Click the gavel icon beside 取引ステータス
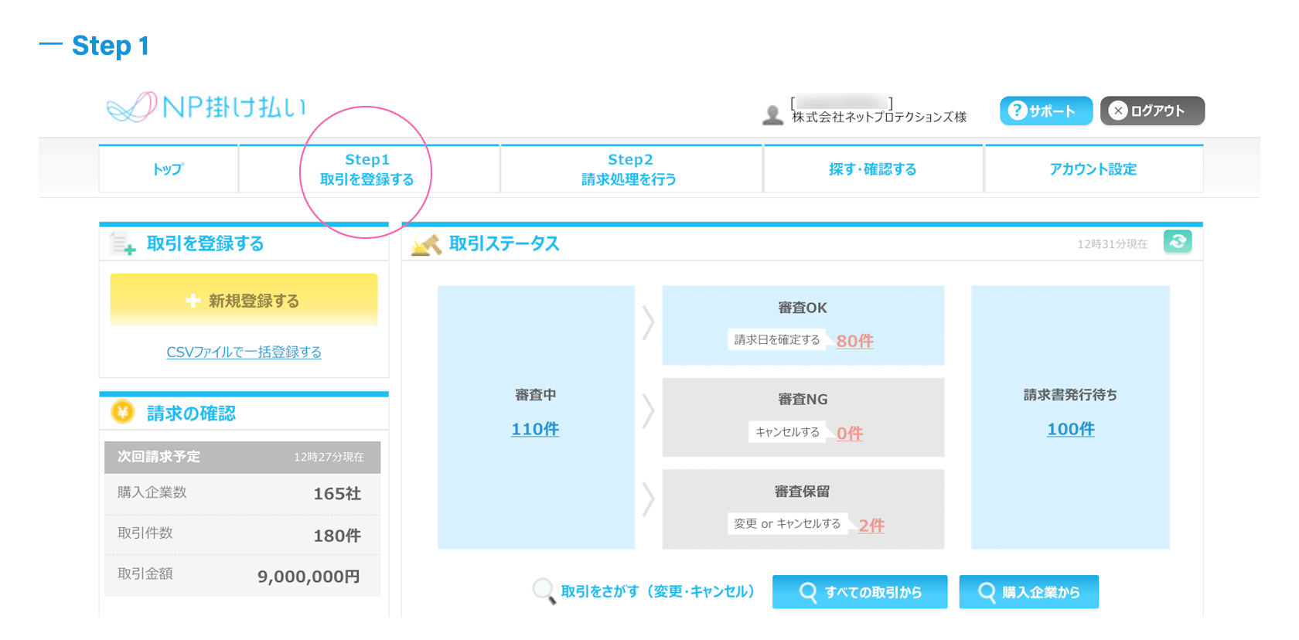The width and height of the screenshot is (1299, 640). click(x=426, y=244)
